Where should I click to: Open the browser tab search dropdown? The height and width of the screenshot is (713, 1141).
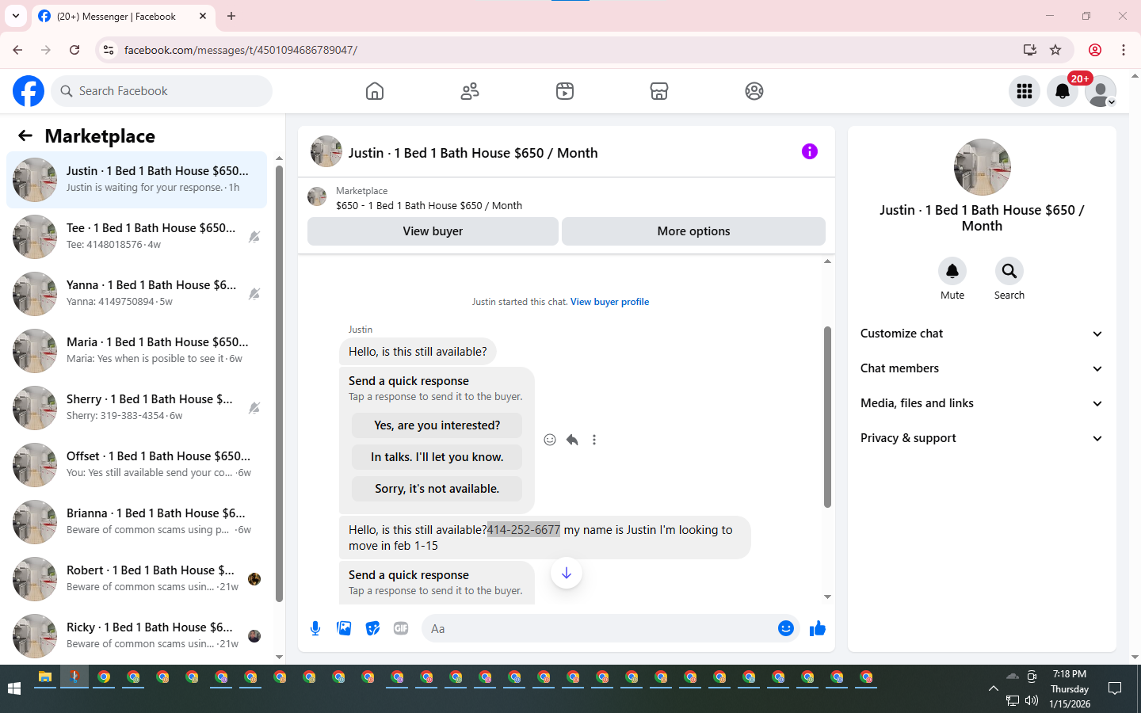16,16
